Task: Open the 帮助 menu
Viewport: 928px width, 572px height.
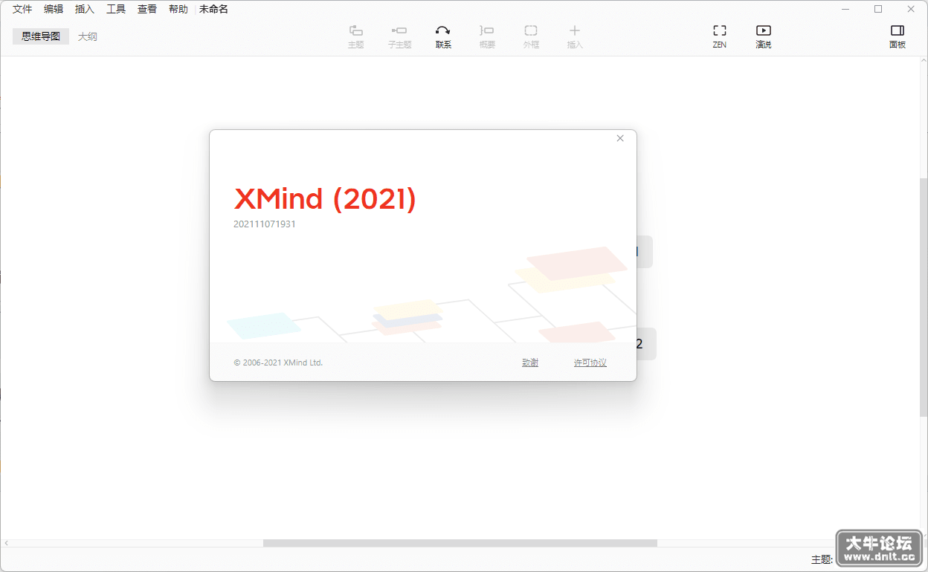Action: click(178, 10)
